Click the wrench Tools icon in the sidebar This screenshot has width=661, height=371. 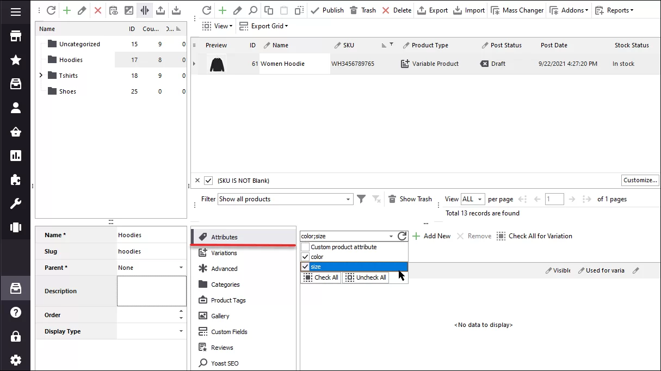coord(16,203)
